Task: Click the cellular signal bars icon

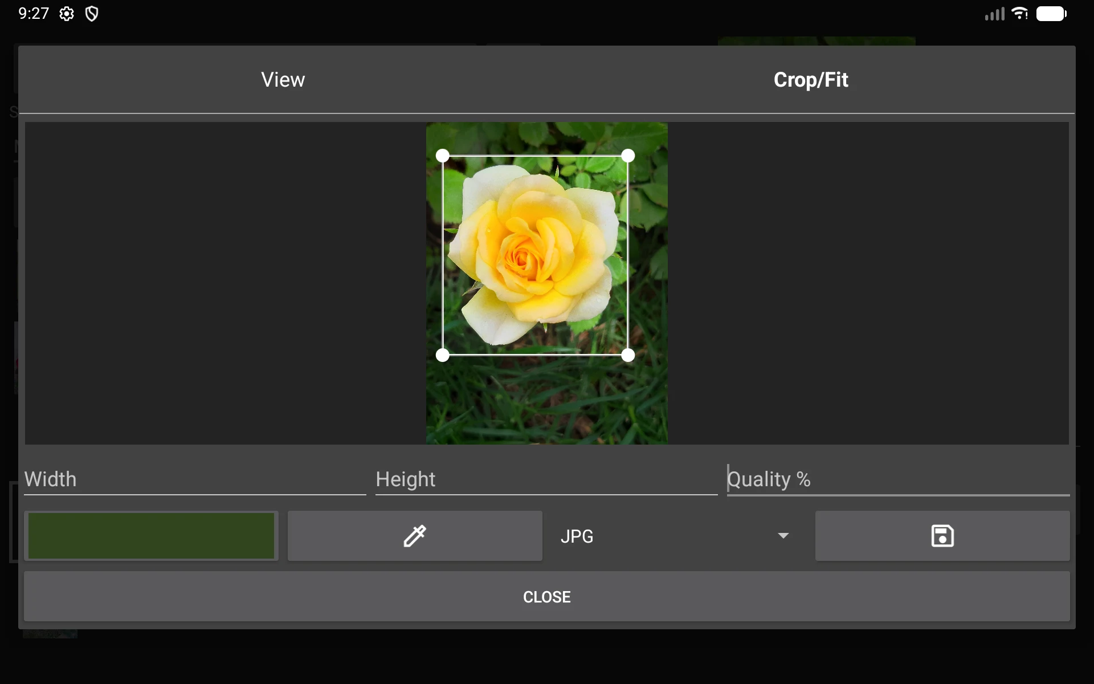Action: point(995,14)
